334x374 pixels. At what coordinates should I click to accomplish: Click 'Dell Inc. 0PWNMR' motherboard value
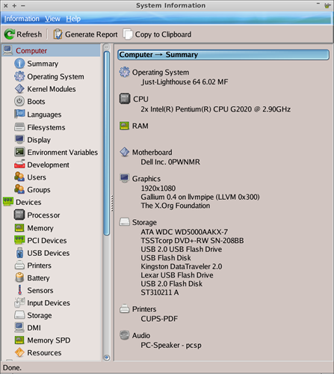point(170,162)
